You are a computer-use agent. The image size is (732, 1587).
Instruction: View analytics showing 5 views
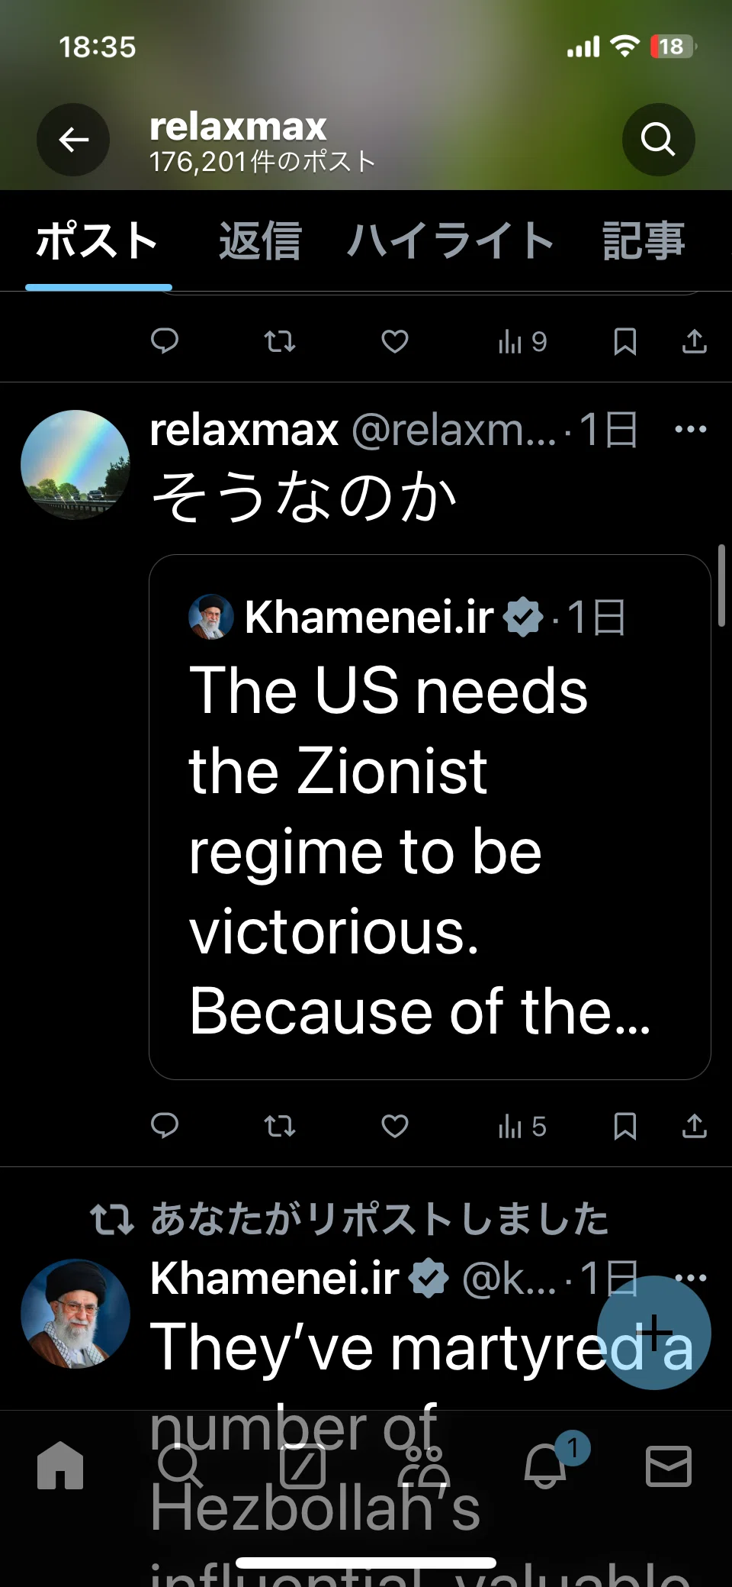click(522, 1126)
